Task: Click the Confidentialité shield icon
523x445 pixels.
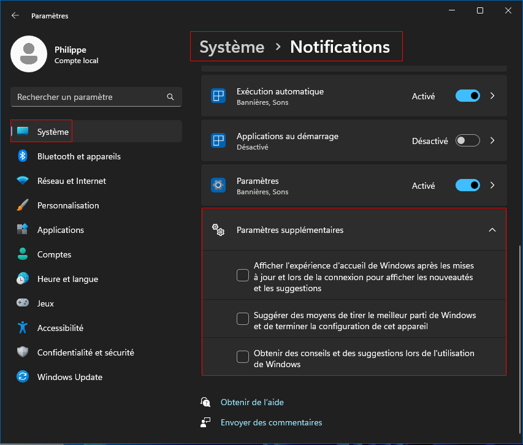Action: coord(23,352)
